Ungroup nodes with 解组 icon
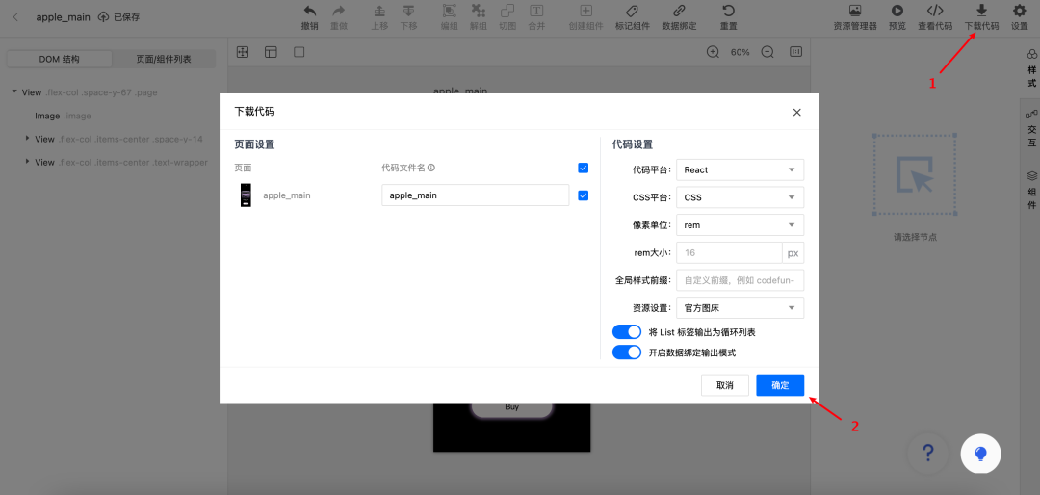1040x495 pixels. 479,11
